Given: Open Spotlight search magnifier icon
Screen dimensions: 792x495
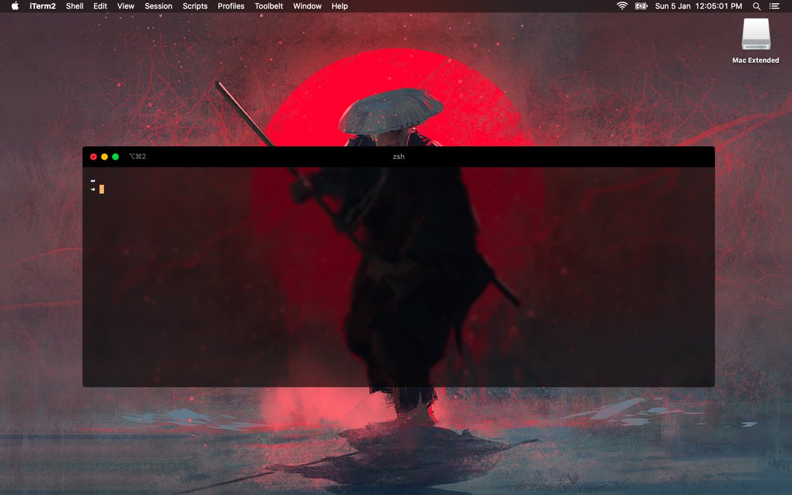Looking at the screenshot, I should tap(757, 6).
